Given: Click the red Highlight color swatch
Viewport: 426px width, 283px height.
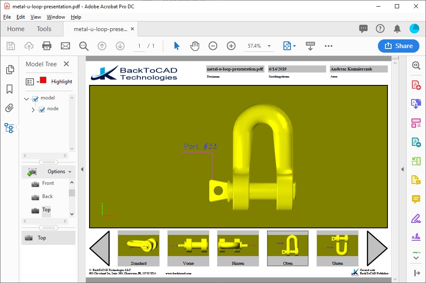Looking at the screenshot, I should click(x=43, y=80).
